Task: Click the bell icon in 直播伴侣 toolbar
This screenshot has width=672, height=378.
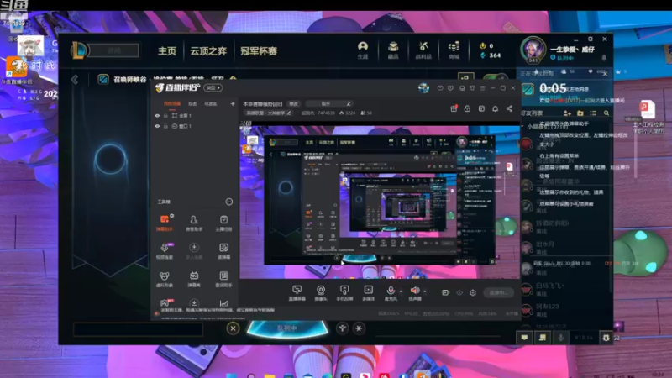Action: tap(495, 109)
